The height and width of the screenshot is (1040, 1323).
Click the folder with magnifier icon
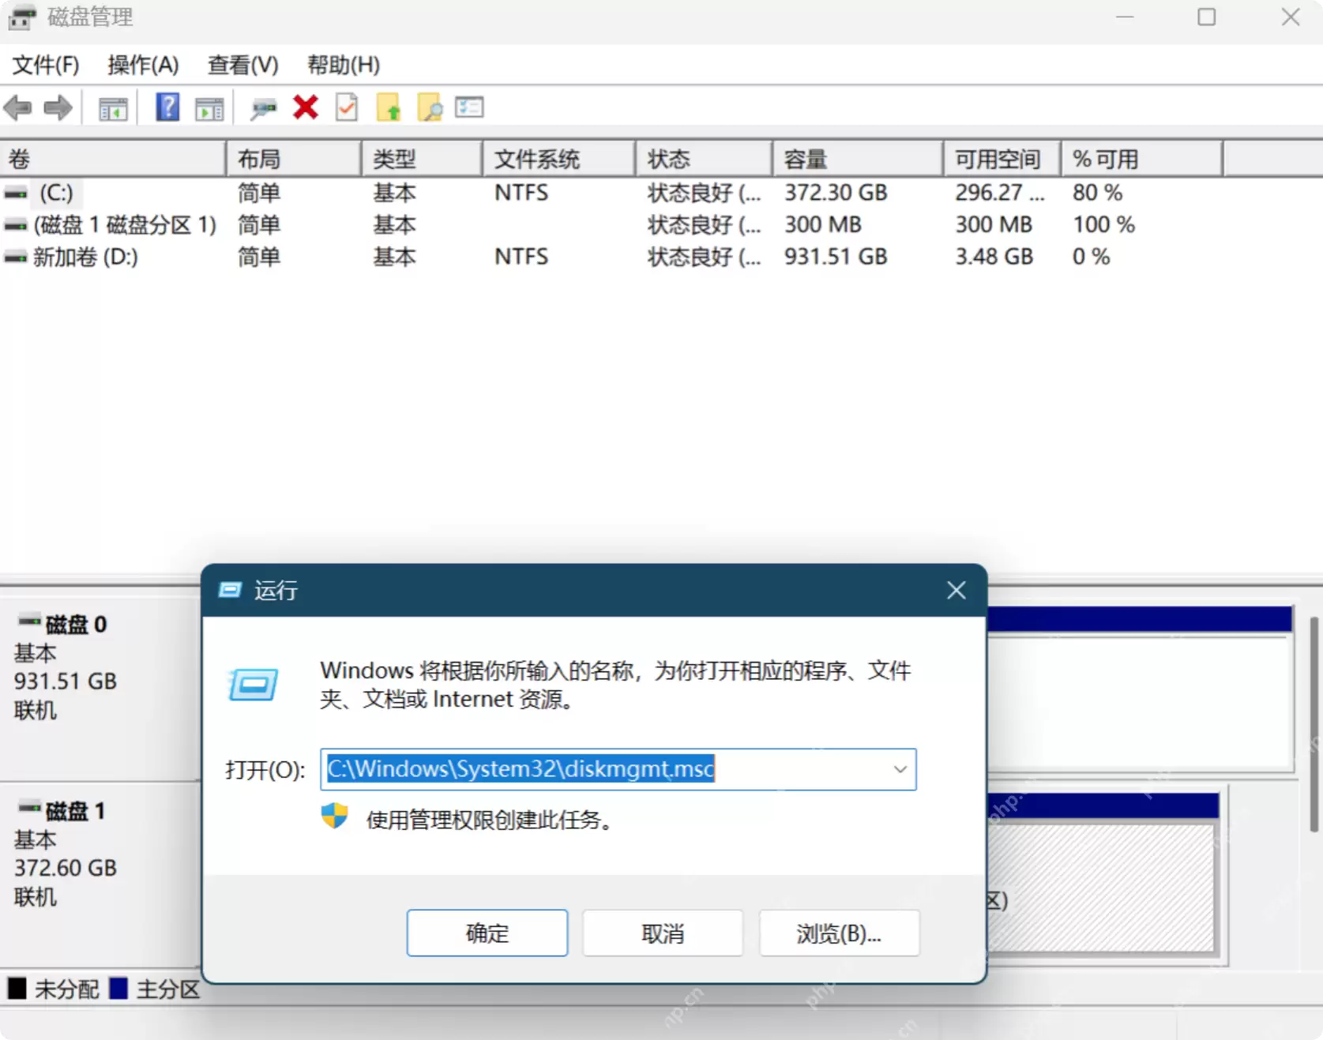[430, 107]
